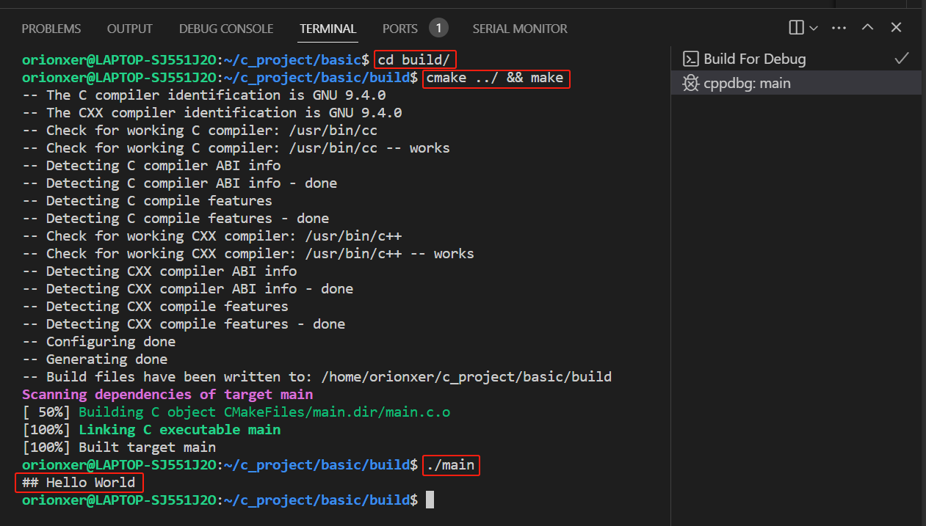
Task: Click the '[100%] Built target main' line
Action: [119, 448]
